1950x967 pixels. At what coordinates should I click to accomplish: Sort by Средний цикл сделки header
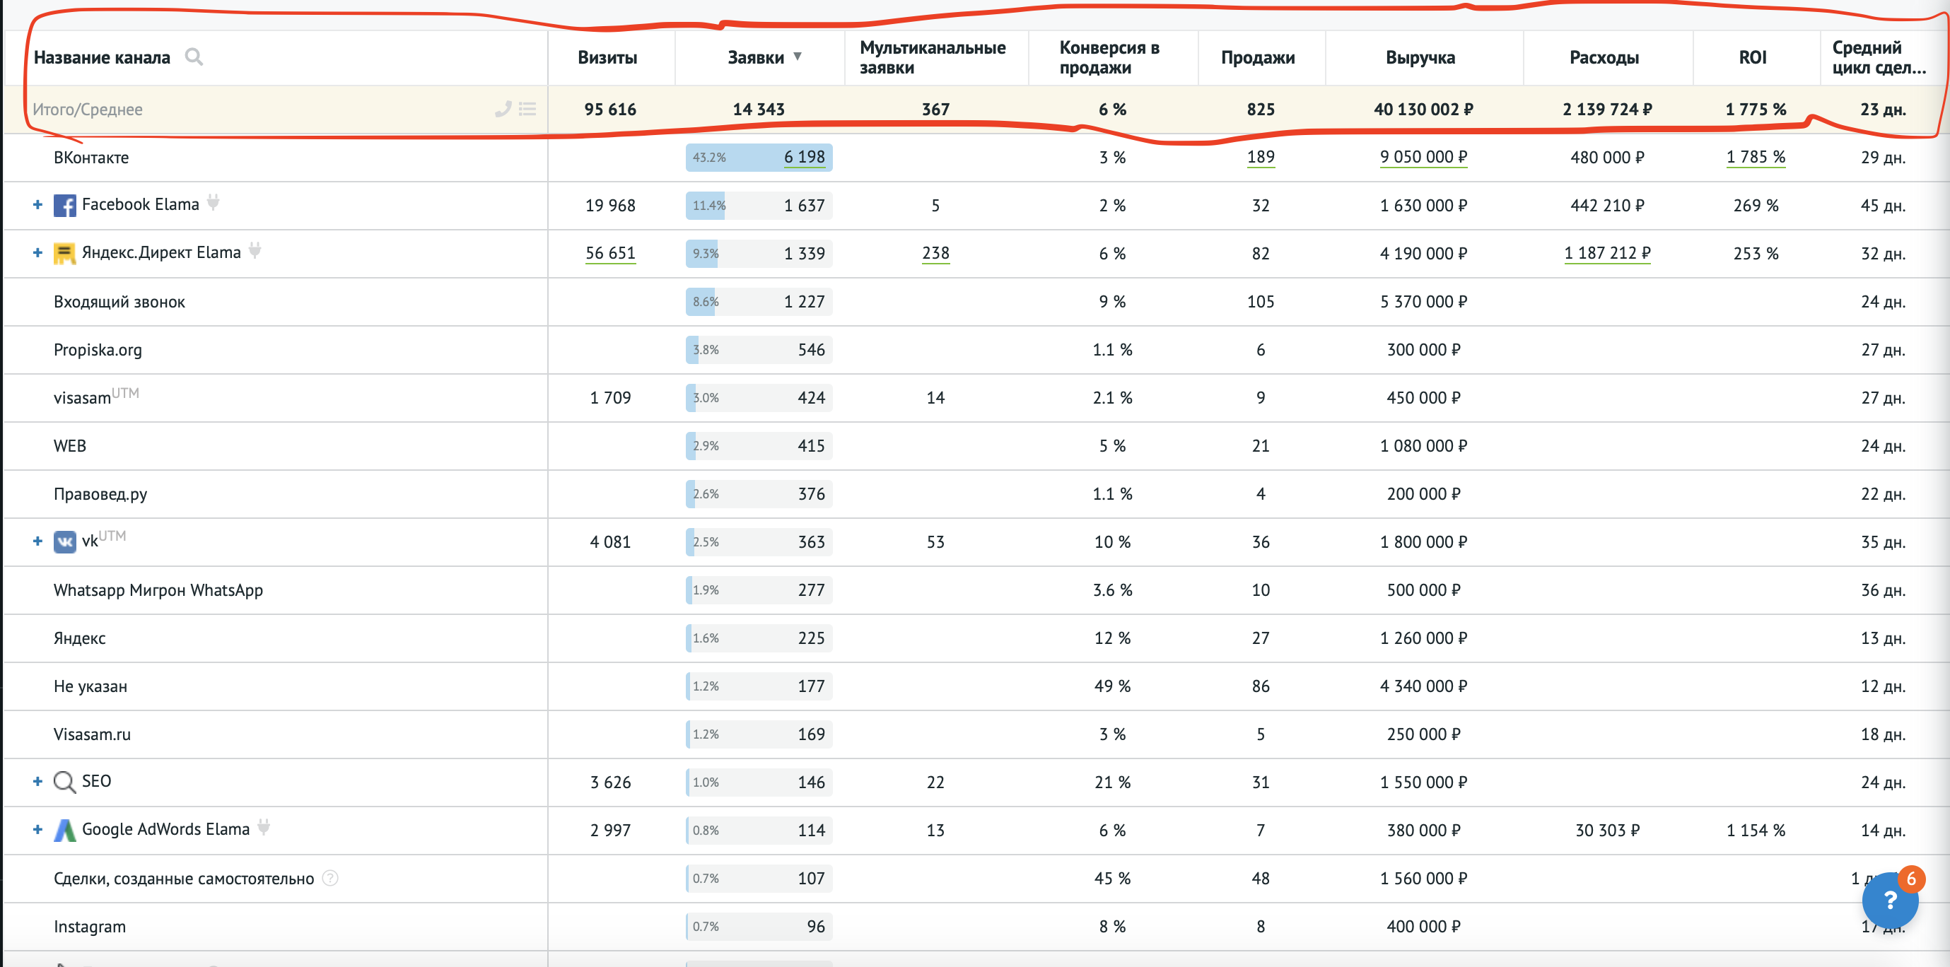[1879, 57]
